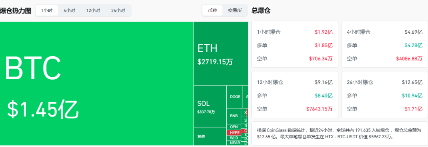Click the WLD heatmap cell
This screenshot has height=147, width=428.
pyautogui.click(x=234, y=138)
